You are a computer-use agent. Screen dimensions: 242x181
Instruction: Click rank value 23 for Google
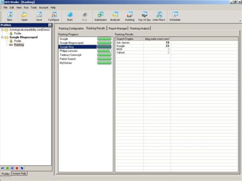point(167,46)
